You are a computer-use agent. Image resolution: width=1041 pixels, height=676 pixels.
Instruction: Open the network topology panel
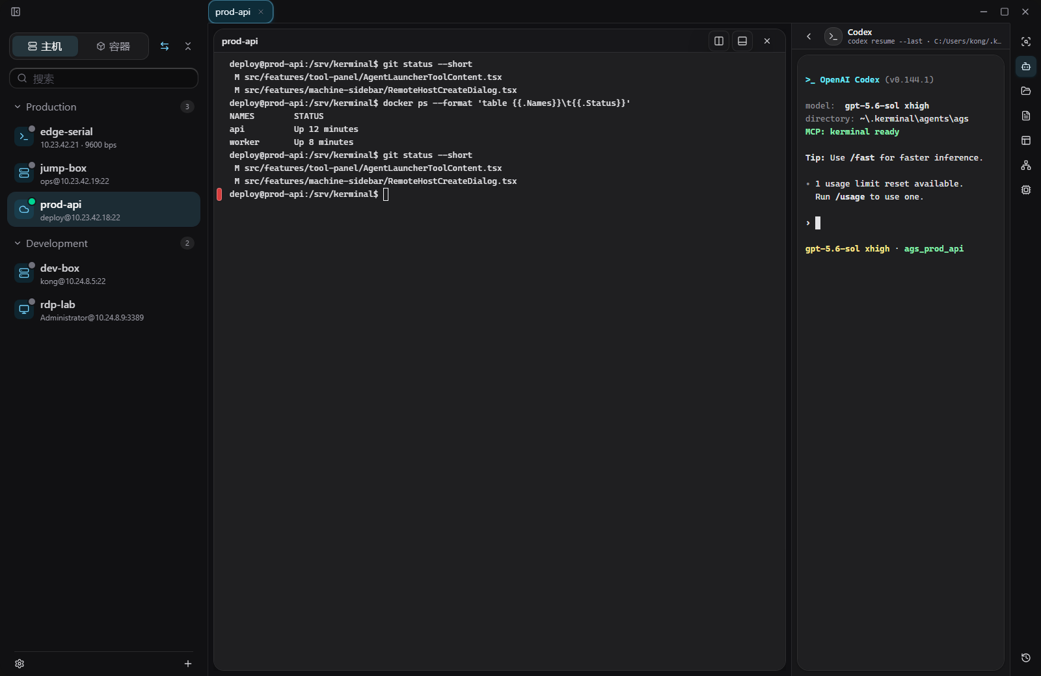click(x=1026, y=165)
